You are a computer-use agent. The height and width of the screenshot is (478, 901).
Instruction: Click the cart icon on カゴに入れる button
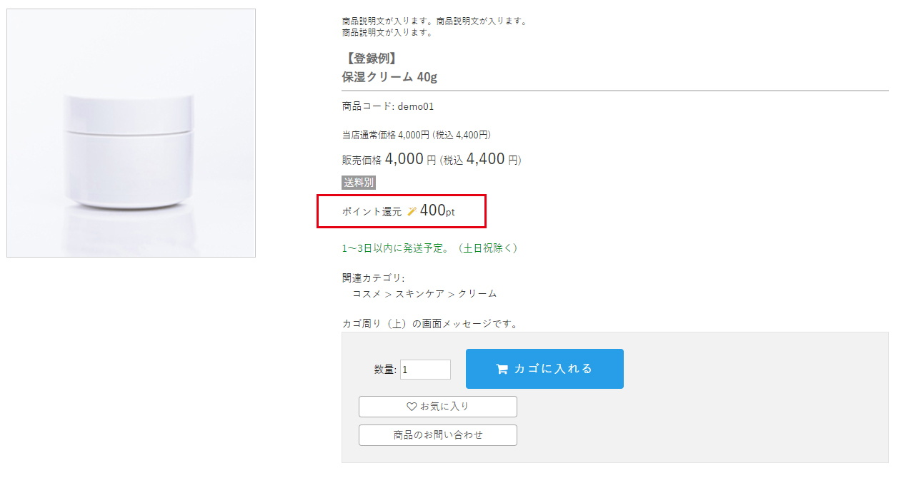point(502,369)
